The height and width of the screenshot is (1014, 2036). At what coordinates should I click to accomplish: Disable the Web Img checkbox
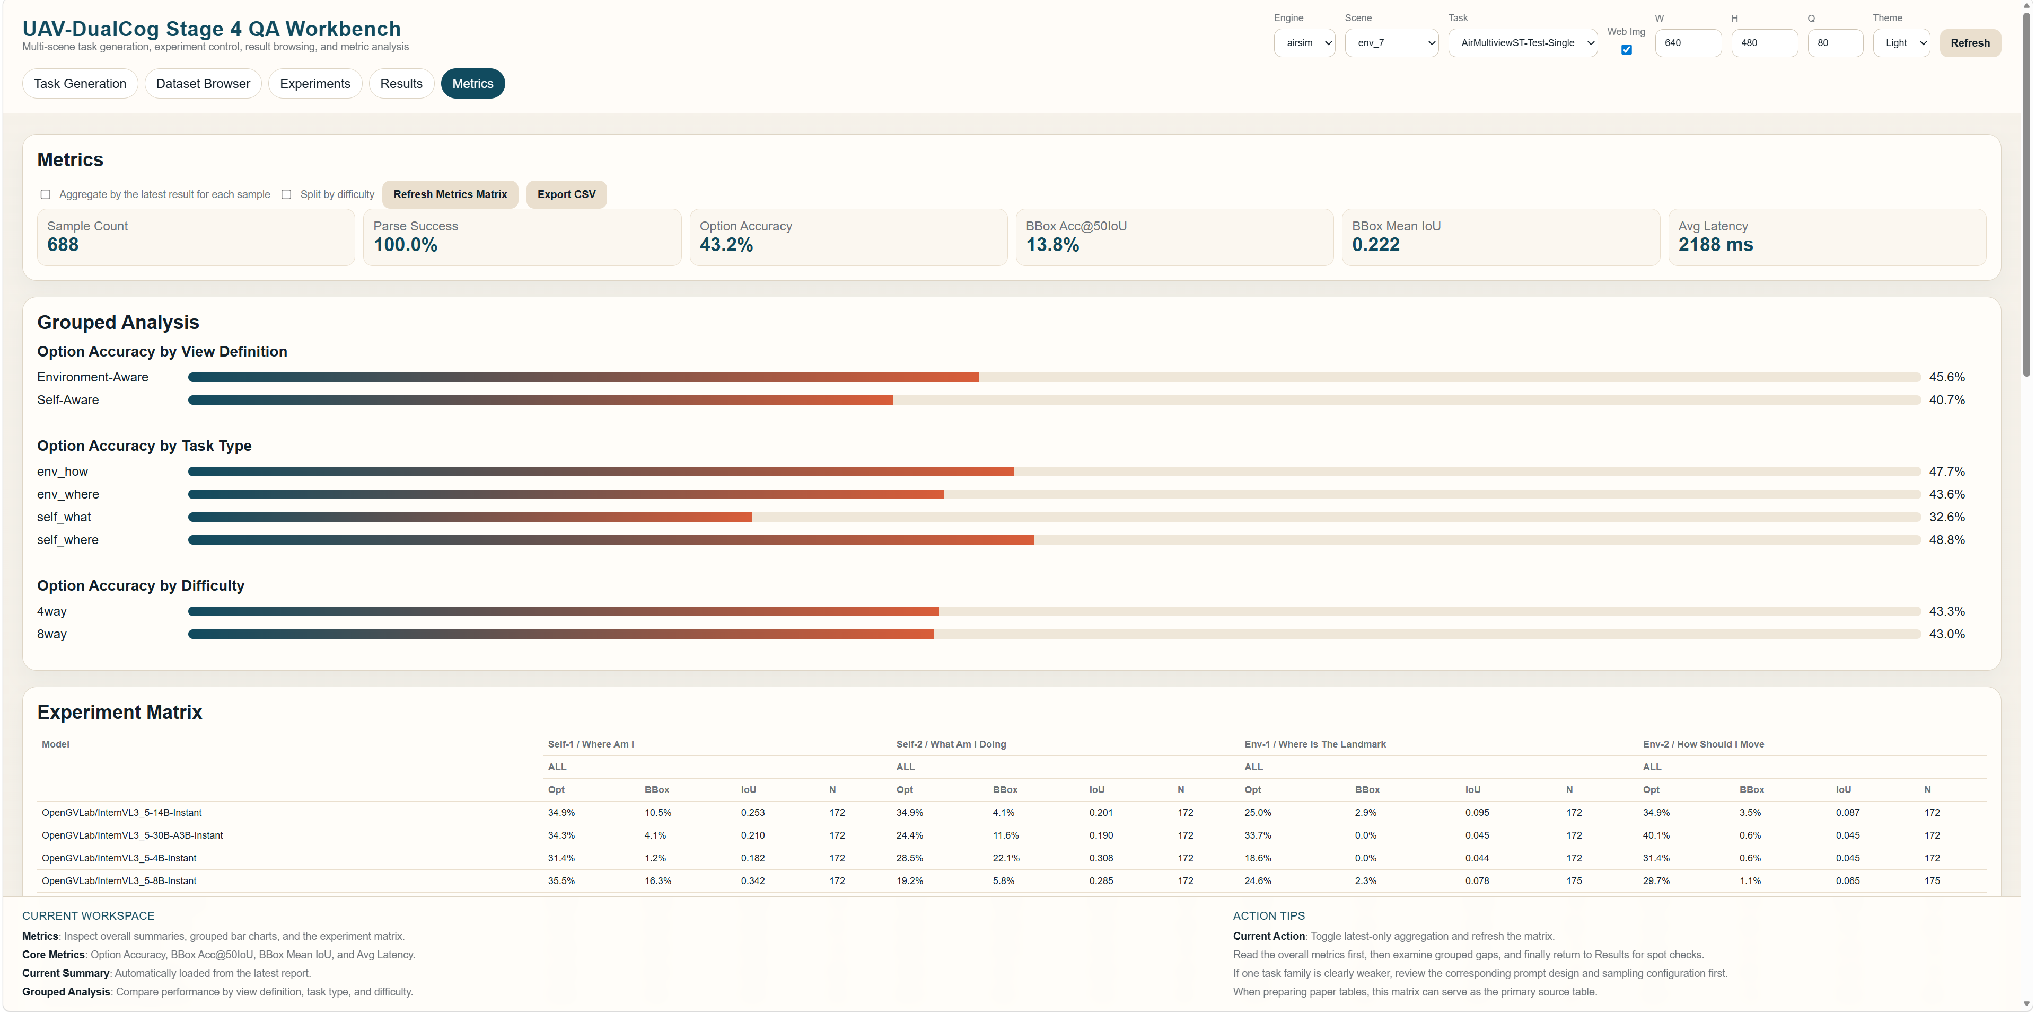1626,50
